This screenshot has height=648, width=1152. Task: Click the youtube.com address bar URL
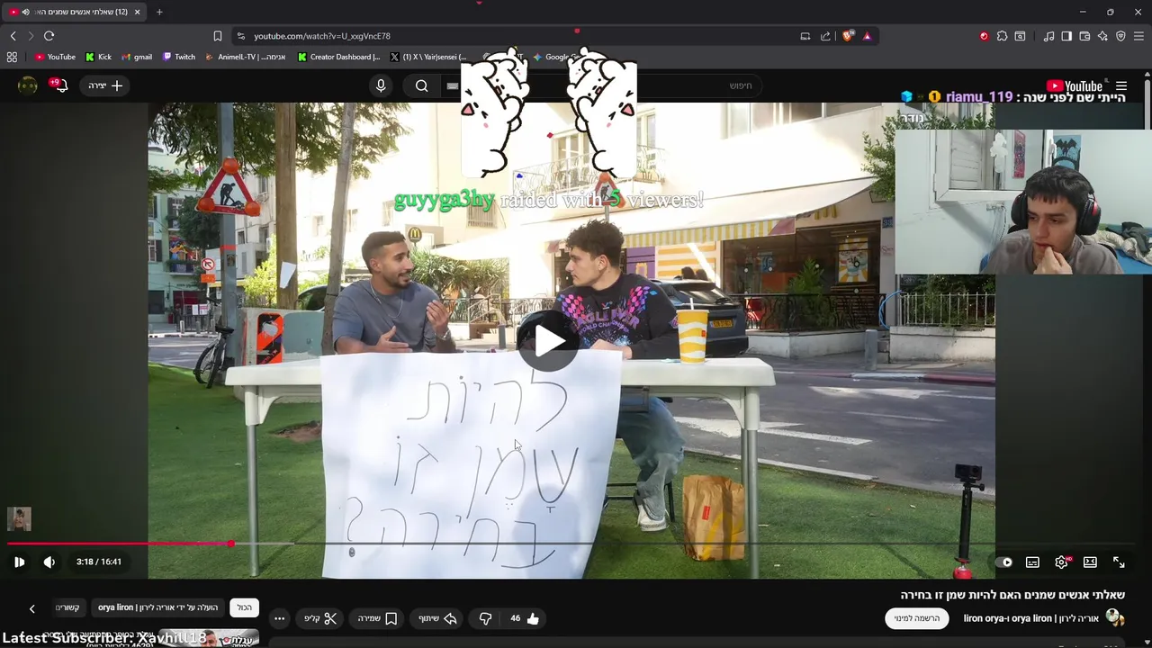click(x=322, y=36)
